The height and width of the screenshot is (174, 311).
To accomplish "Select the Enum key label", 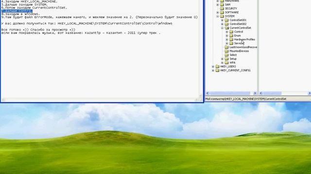I will point(238,35).
